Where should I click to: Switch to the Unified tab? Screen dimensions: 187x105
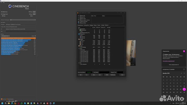pos(103,25)
